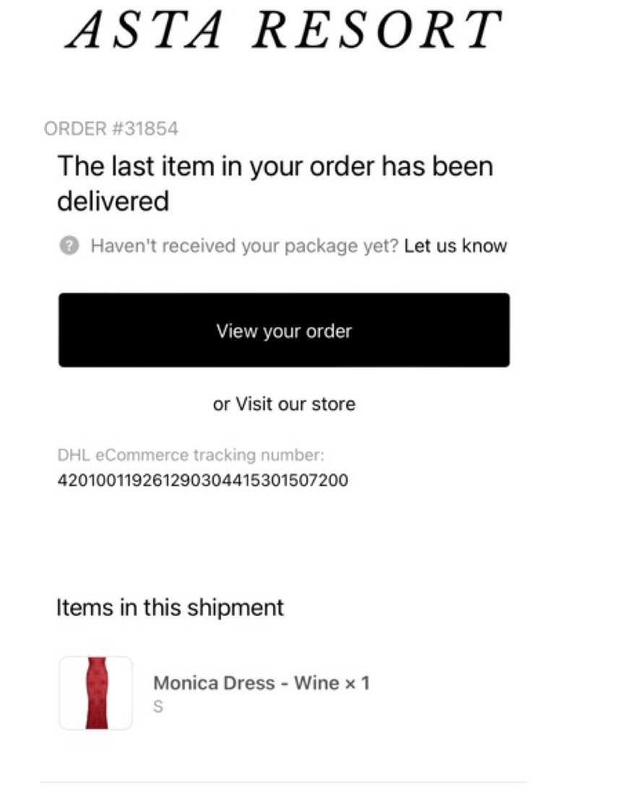Viewport: 636px width, 795px height.
Task: Follow the "Visit our store" link
Action: (296, 404)
